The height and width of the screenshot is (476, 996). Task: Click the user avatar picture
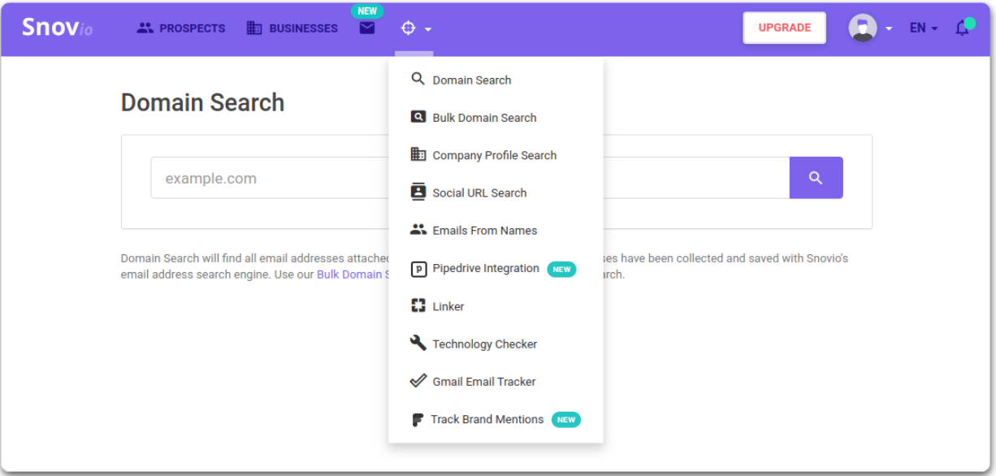[863, 28]
